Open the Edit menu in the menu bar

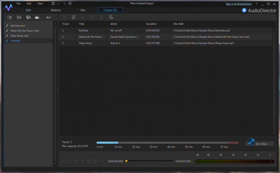pyautogui.click(x=29, y=4)
